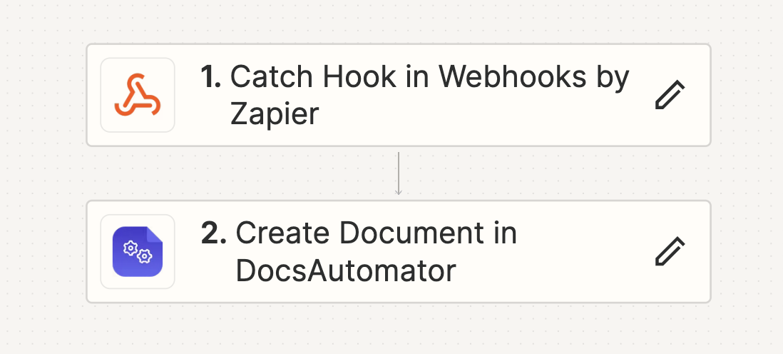Select the bold step number "2."

pos(213,233)
